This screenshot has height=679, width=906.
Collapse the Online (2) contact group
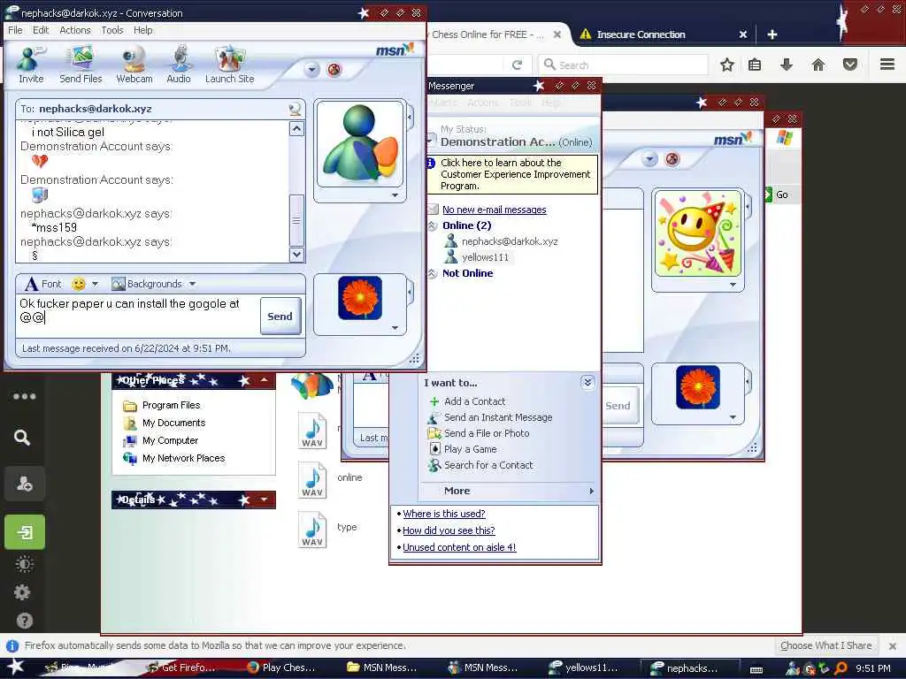[x=432, y=225]
